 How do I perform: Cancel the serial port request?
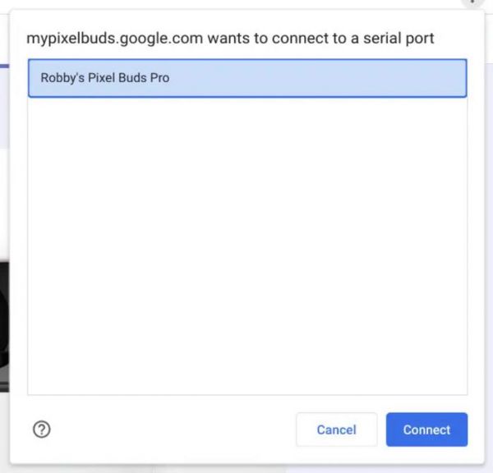click(336, 429)
